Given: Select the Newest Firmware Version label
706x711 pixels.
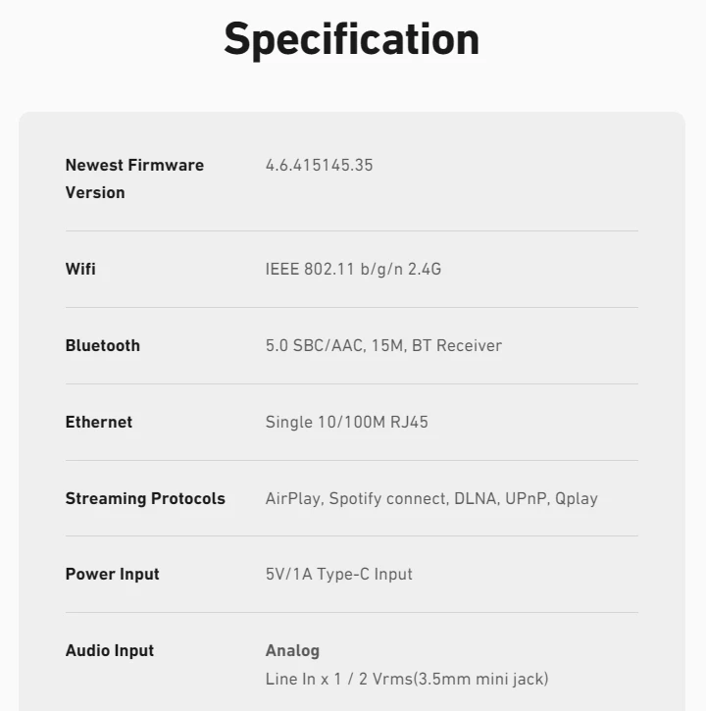Looking at the screenshot, I should tap(134, 178).
